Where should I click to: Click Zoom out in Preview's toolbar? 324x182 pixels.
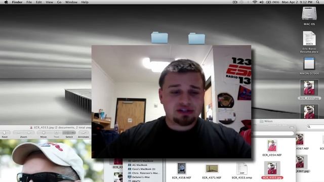pyautogui.click(x=19, y=132)
